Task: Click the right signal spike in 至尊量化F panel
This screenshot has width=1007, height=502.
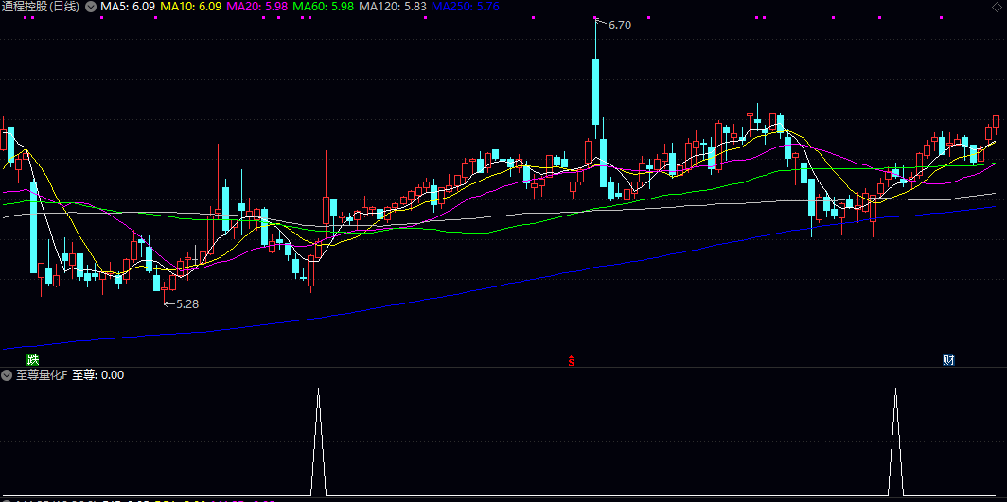Action: [x=895, y=444]
